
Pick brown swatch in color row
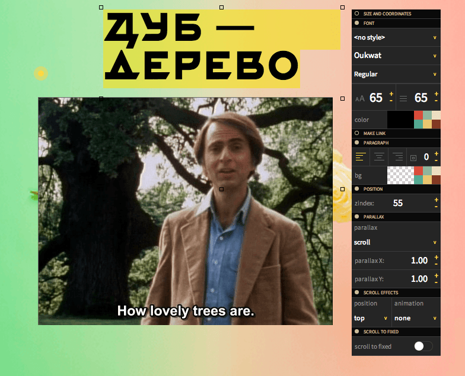437,124
